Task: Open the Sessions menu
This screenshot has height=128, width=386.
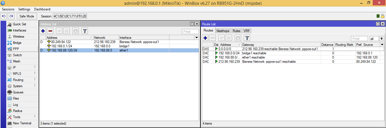Action: click(8, 9)
